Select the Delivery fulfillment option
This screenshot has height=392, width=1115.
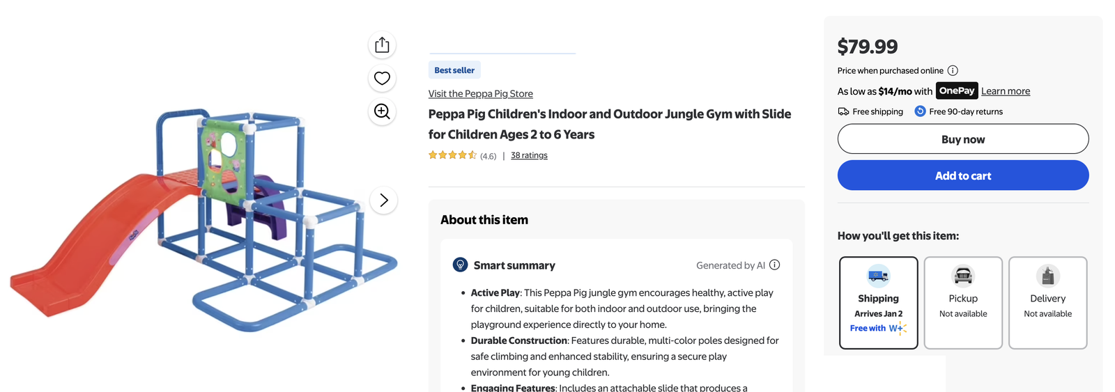pyautogui.click(x=1047, y=303)
